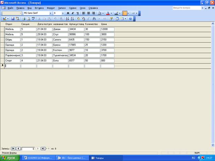Switch to db1 database taskbar window

click(72, 158)
